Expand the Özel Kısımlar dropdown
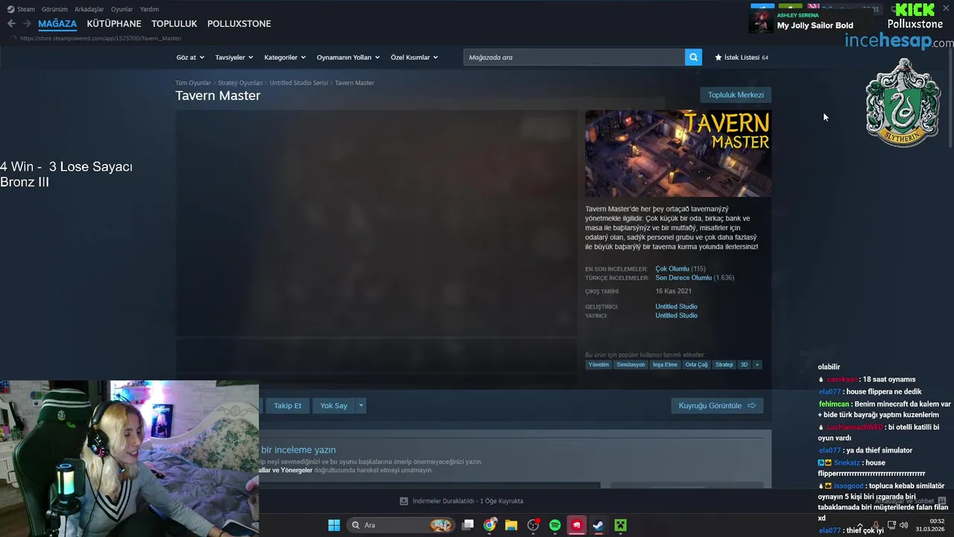Viewport: 954px width, 537px height. [414, 57]
